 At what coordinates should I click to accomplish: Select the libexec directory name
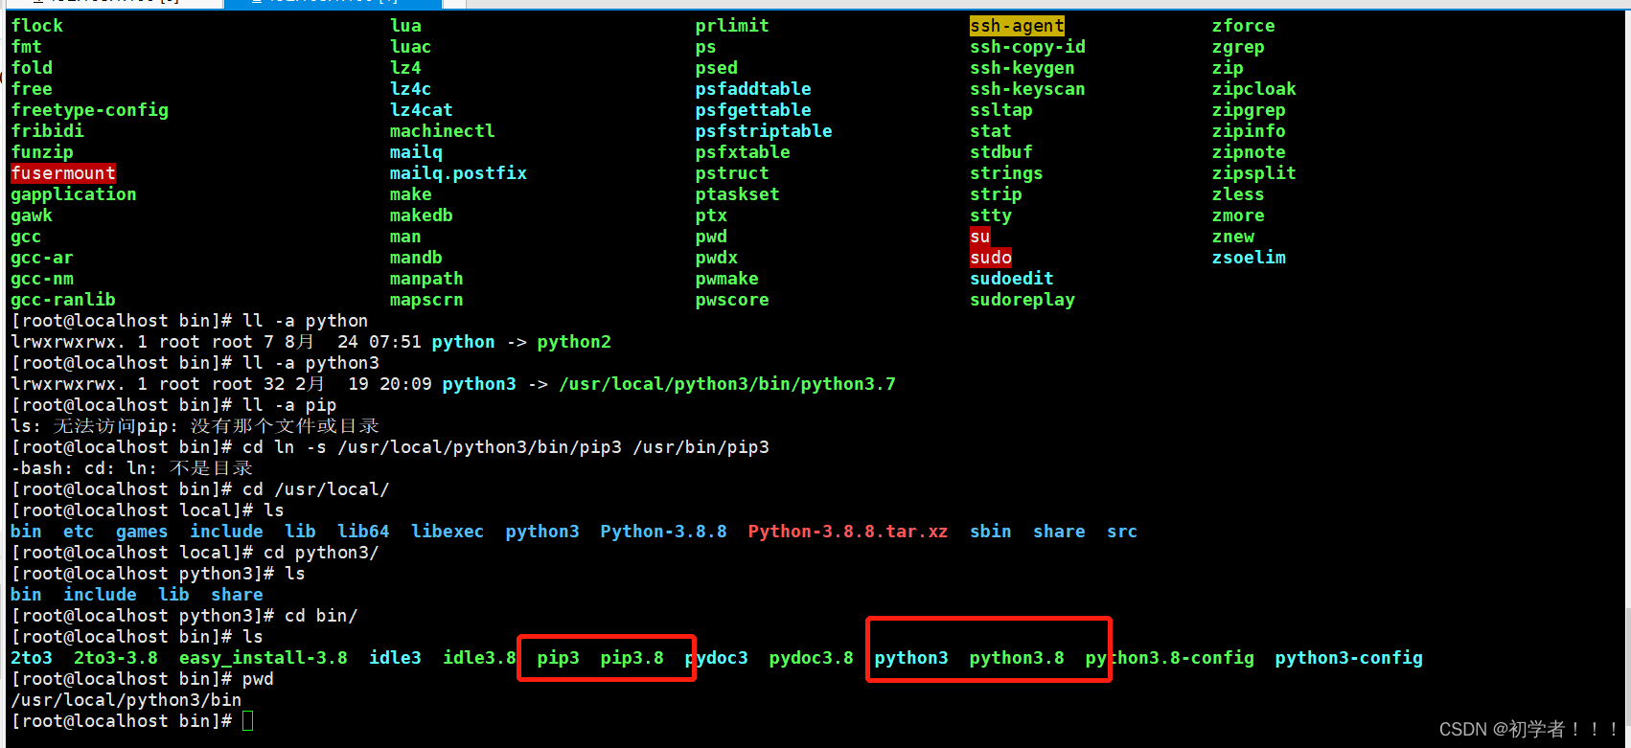pos(448,532)
